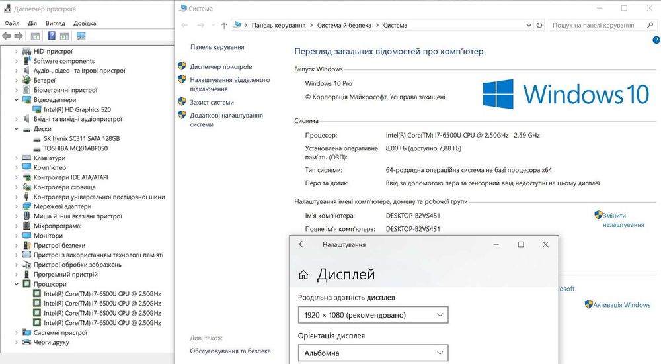Viewport: 661px width, 364px height.
Task: Click the Пристрої безпеки icon
Action: tap(26, 246)
